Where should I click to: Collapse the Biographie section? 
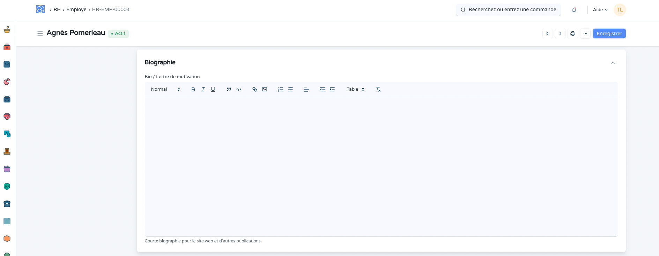pyautogui.click(x=613, y=63)
